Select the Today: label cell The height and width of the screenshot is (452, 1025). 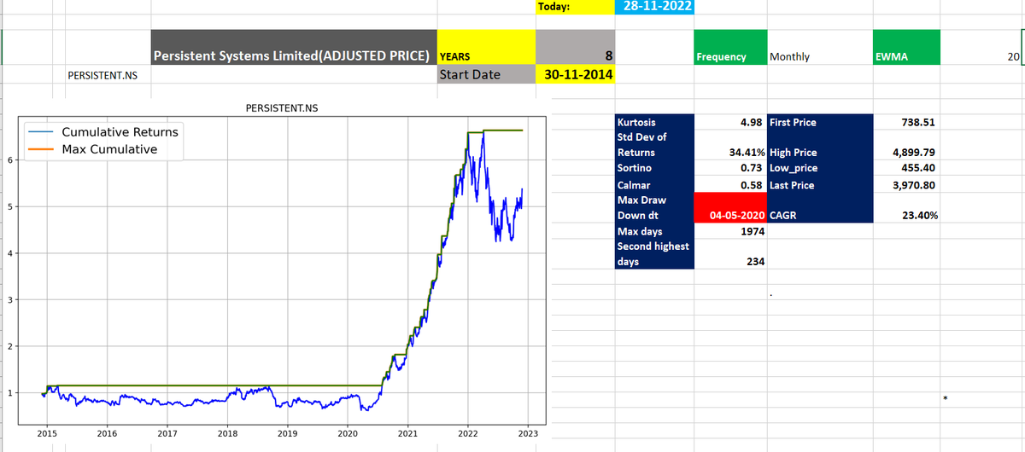(575, 8)
